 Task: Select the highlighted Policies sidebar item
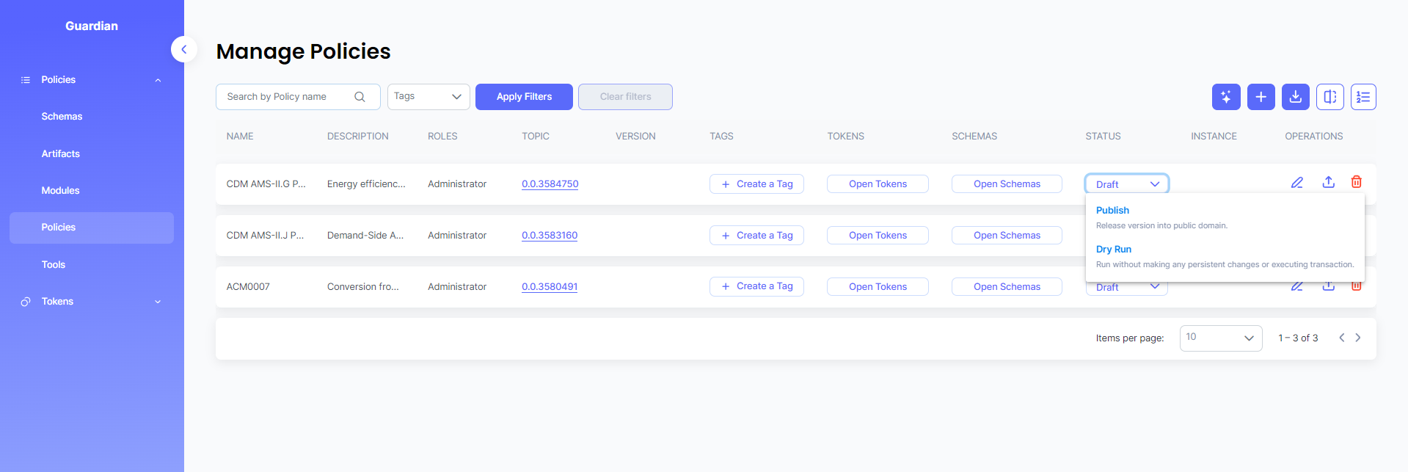tap(92, 228)
